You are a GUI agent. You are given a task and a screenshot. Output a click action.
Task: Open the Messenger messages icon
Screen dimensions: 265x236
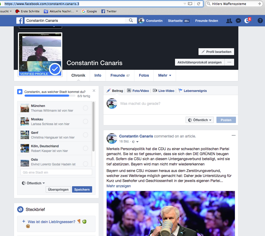tap(238, 21)
